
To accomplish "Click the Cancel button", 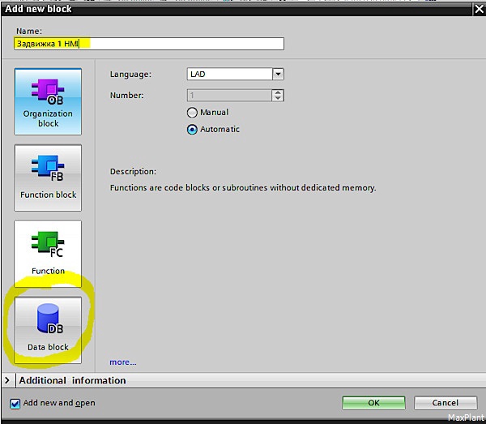I will (x=445, y=403).
